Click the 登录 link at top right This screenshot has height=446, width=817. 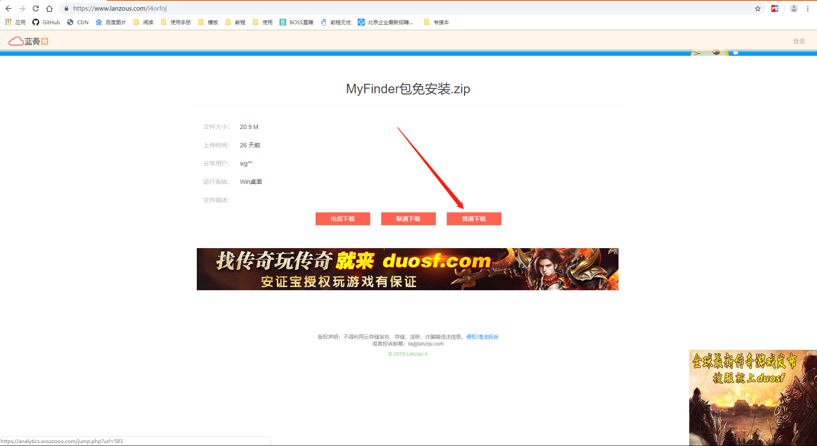click(x=799, y=41)
